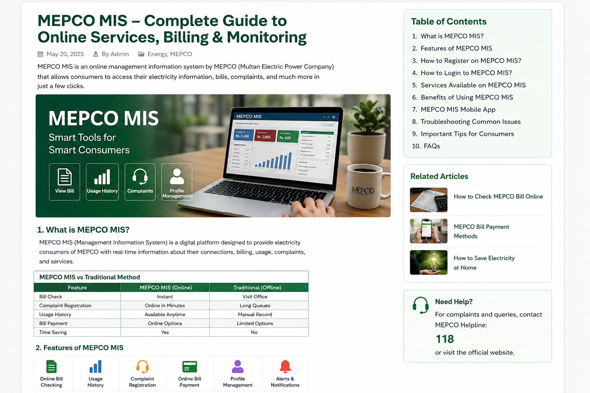Go to 'How to Login to MEPCO MIS?'

pos(466,73)
